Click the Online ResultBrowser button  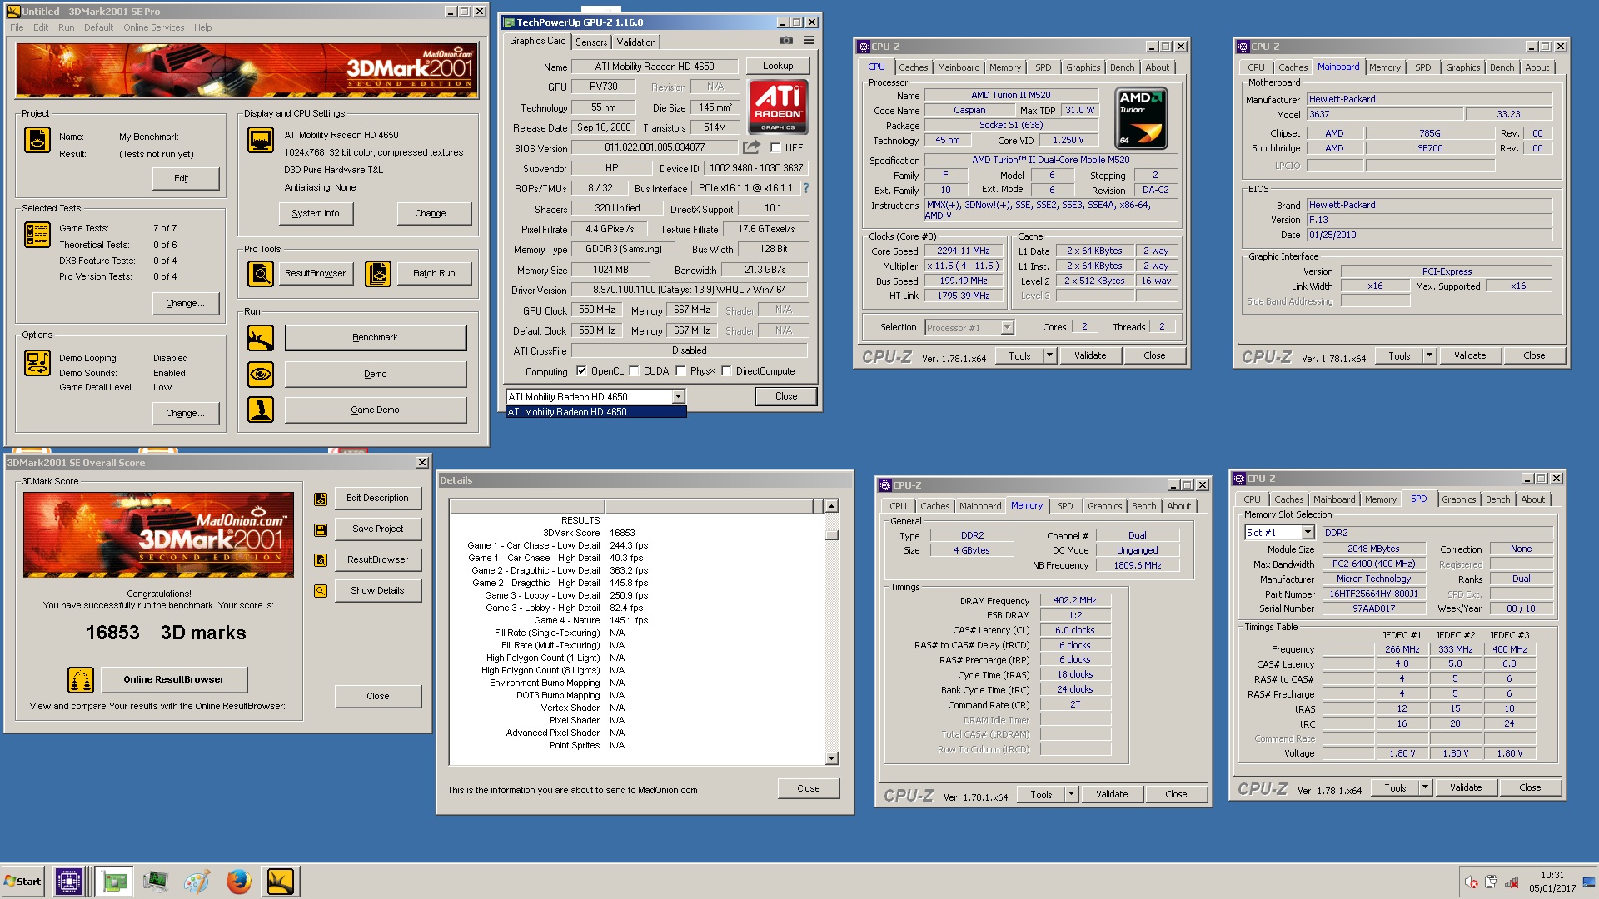click(174, 680)
